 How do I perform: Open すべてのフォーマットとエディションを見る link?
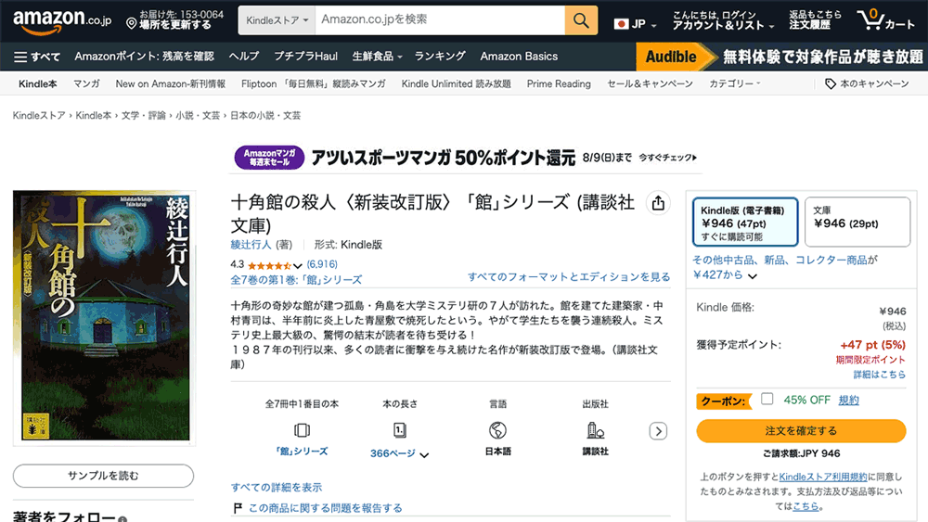(x=569, y=276)
